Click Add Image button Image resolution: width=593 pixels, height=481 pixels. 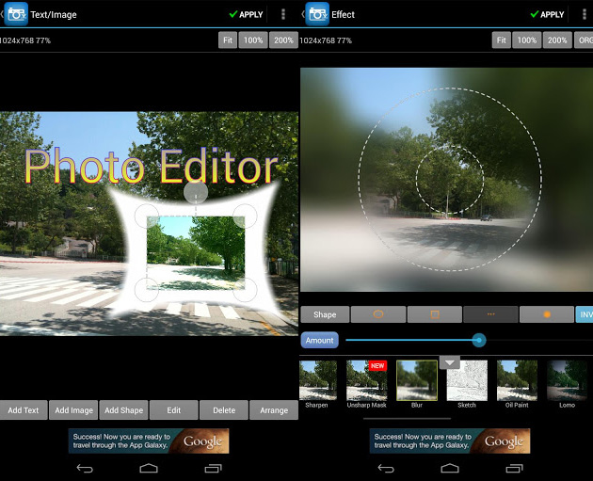73,410
